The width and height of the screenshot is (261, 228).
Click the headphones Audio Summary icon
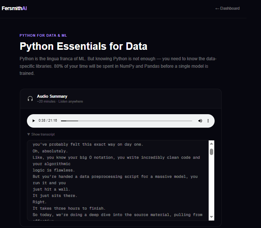[x=30, y=99]
